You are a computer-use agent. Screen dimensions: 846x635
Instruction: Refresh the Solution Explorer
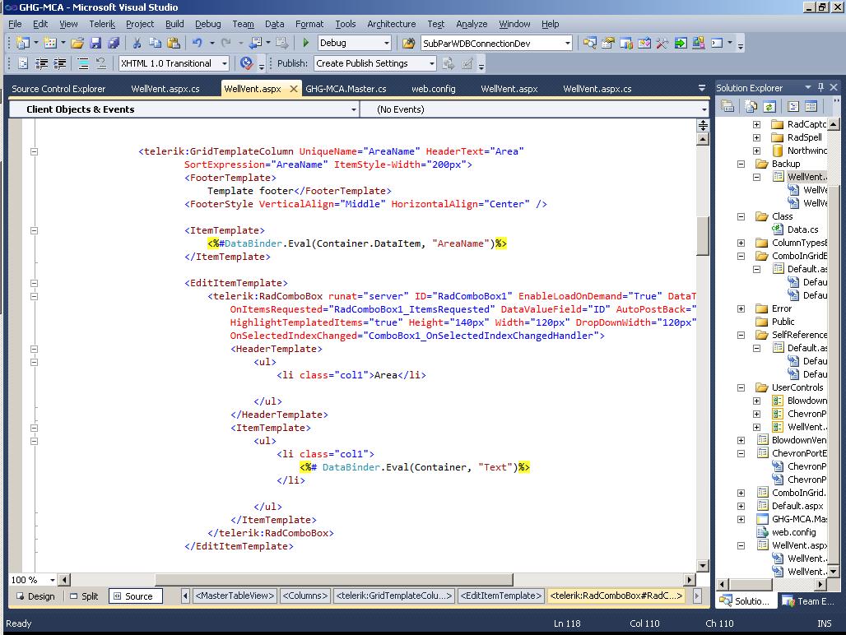(769, 106)
